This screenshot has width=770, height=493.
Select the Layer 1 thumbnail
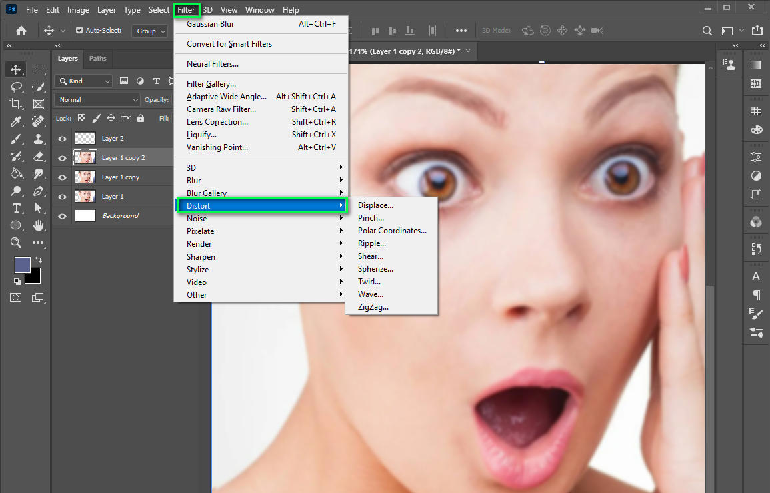[85, 196]
